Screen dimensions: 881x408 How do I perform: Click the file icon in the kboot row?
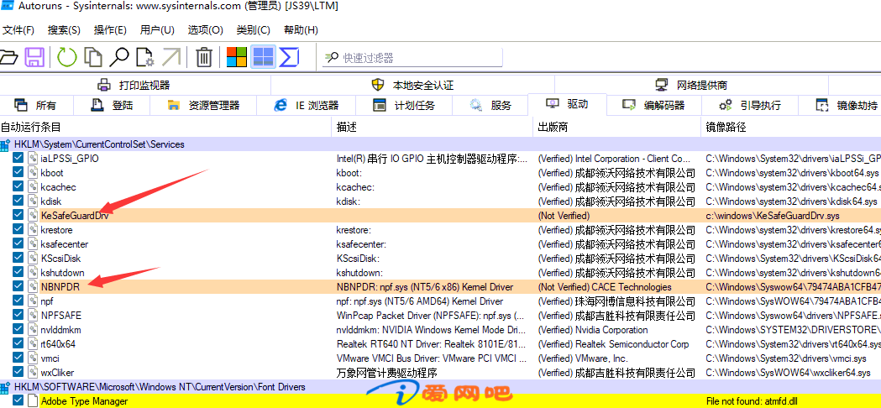click(33, 173)
